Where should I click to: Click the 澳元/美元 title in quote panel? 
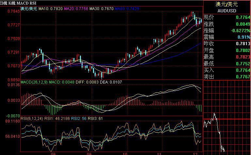(227, 4)
